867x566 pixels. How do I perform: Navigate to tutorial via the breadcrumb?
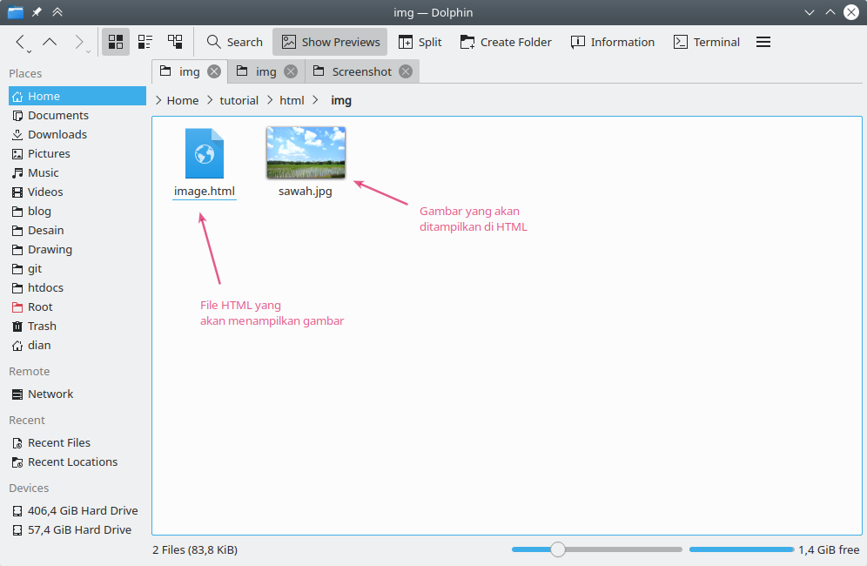coord(239,100)
